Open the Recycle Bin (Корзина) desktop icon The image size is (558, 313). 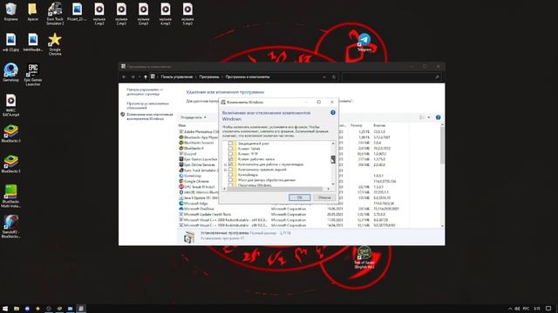(x=10, y=11)
